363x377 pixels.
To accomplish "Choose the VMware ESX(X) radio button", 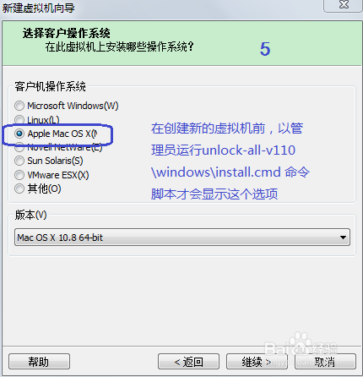I will tap(19, 175).
